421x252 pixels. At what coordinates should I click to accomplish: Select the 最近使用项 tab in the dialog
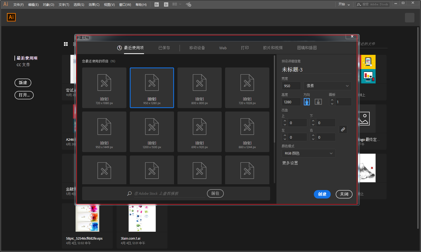click(131, 48)
